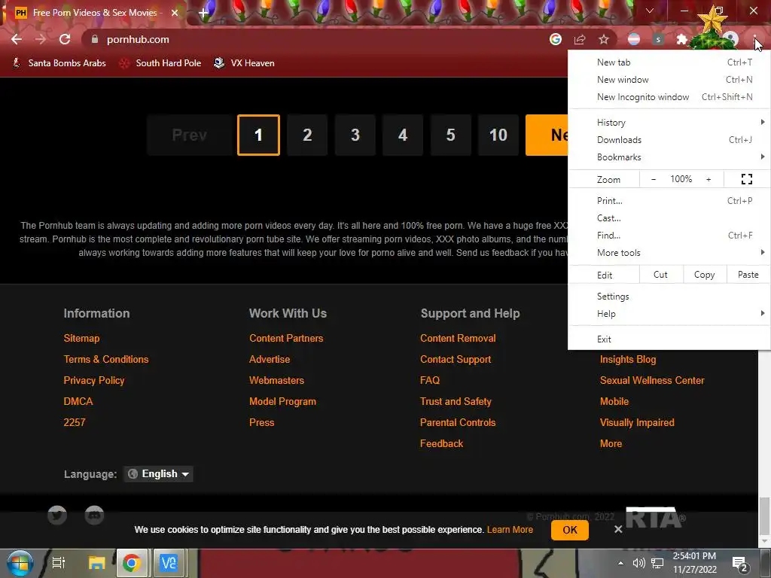
Task: Open the Privacy Policy link
Action: 94,380
